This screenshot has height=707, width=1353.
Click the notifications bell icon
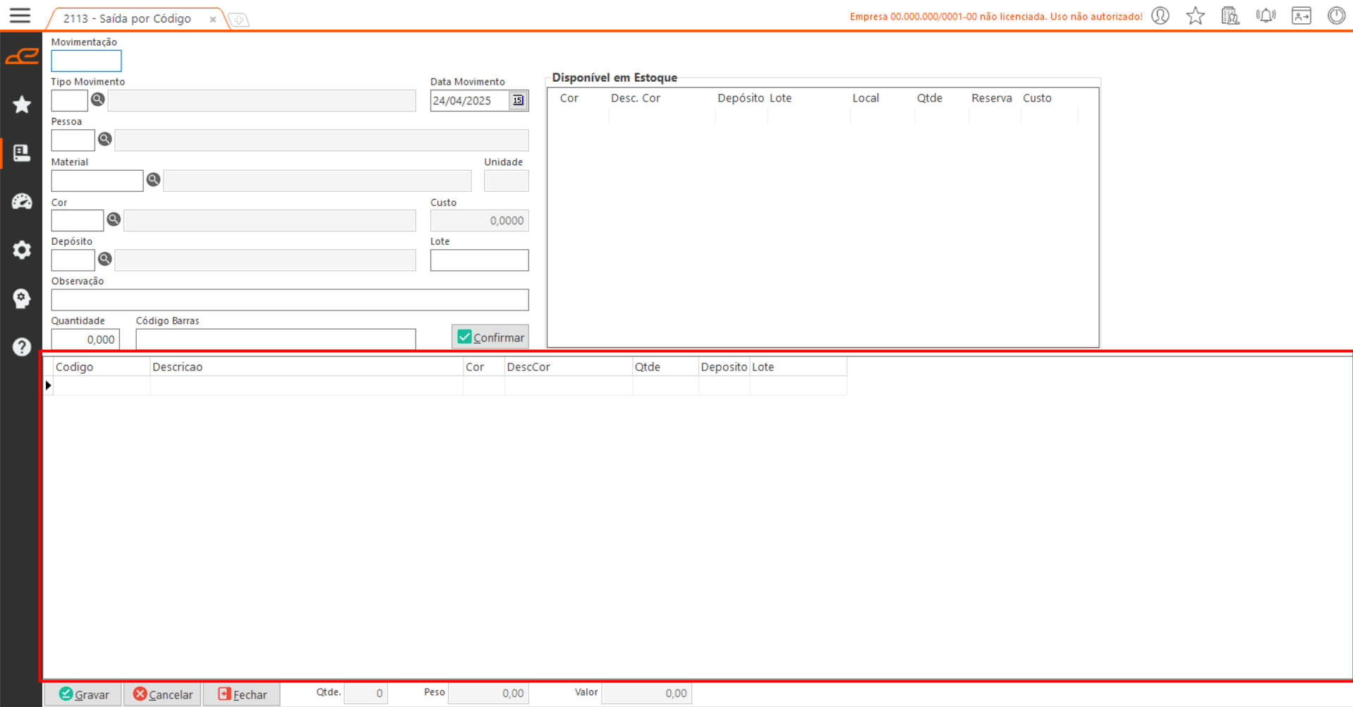[x=1266, y=16]
